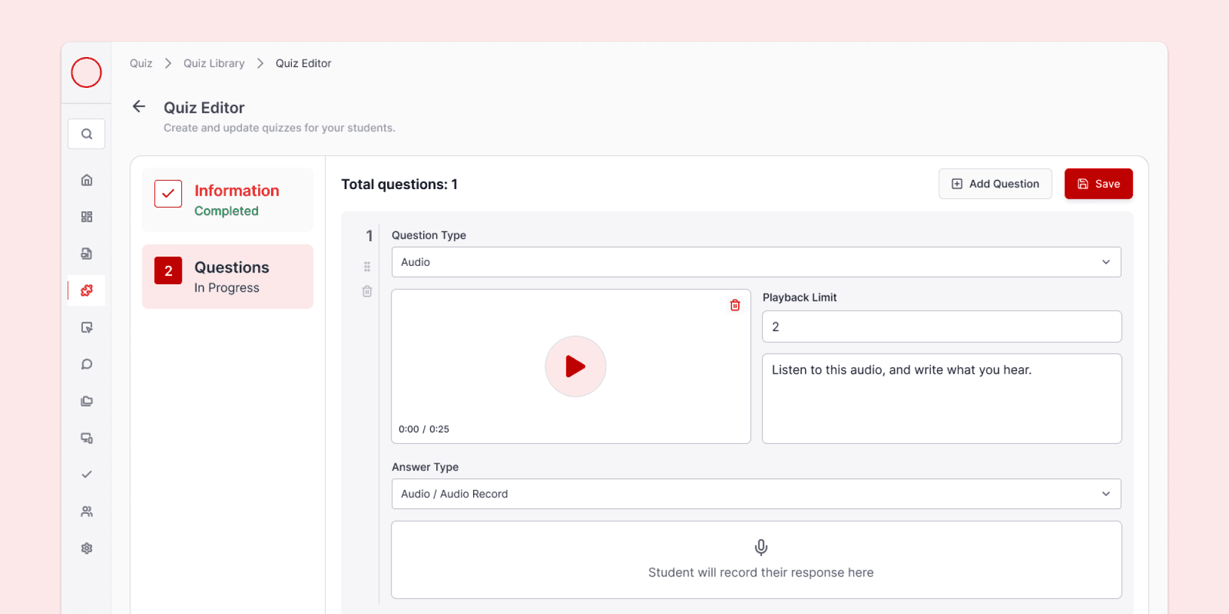Click the question number 1 label
The image size is (1229, 614).
369,236
